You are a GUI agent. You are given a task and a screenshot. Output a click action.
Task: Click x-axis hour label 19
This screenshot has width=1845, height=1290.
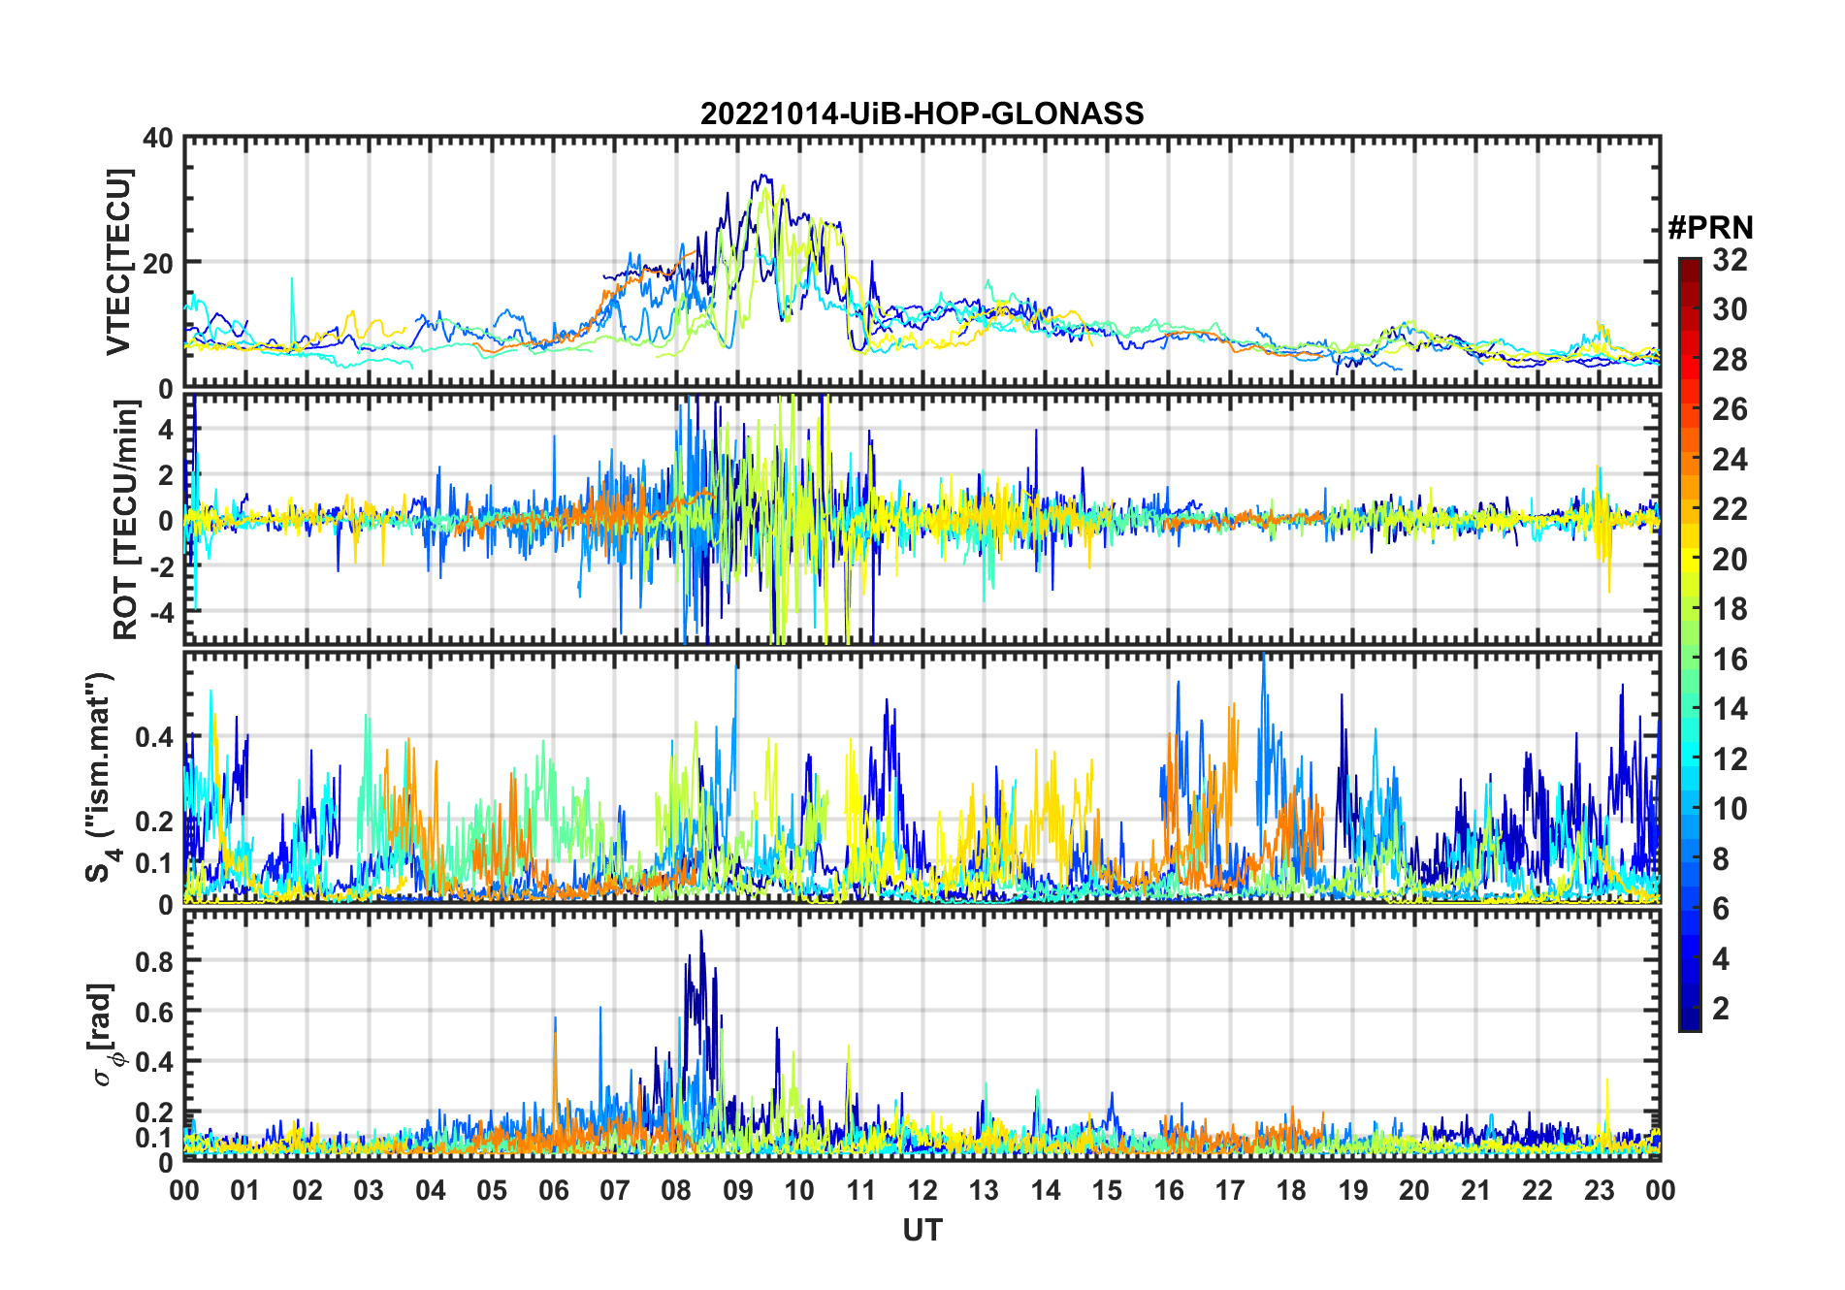click(1353, 1190)
